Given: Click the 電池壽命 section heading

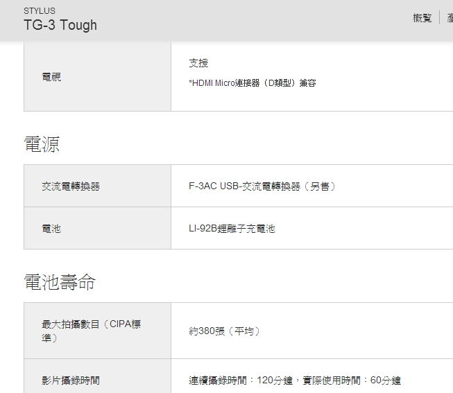Looking at the screenshot, I should (x=60, y=282).
